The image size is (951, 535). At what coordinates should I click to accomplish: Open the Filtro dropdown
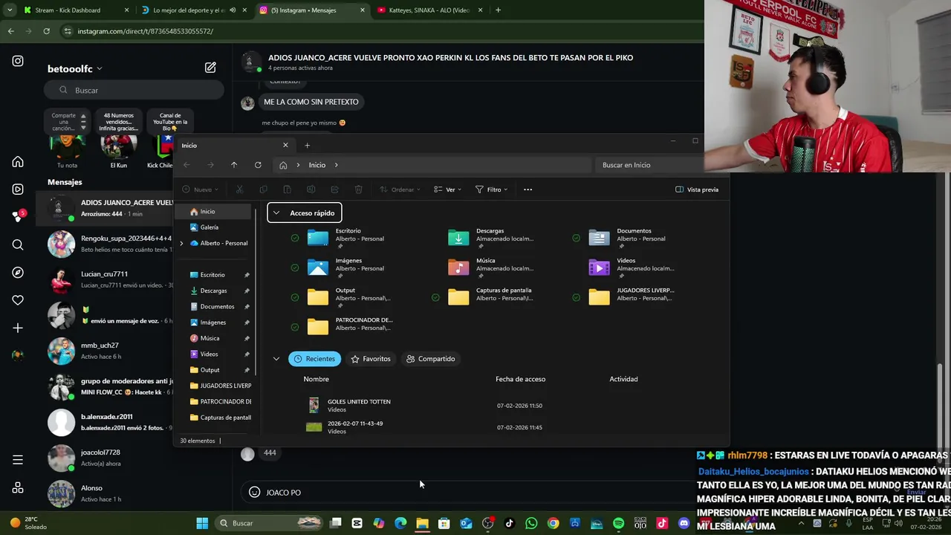[x=491, y=189]
